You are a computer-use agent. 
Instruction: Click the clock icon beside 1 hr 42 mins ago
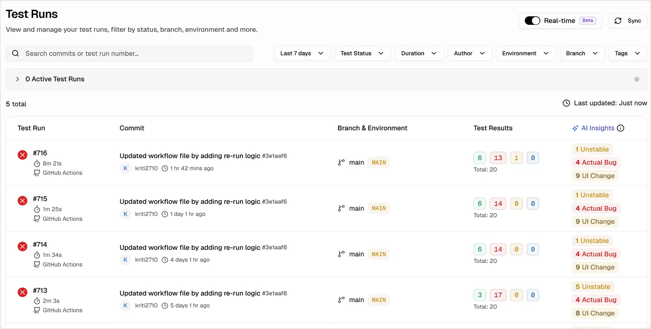pos(165,168)
